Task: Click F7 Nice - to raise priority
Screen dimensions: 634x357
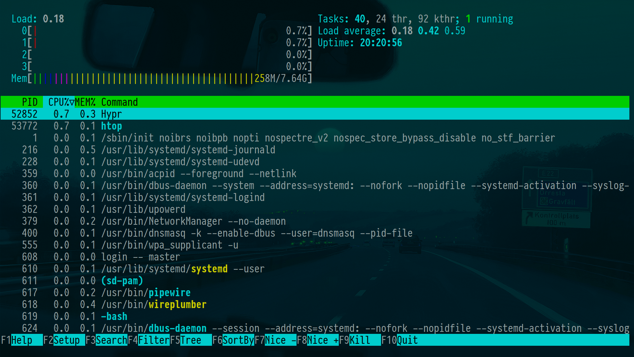Action: 275,340
